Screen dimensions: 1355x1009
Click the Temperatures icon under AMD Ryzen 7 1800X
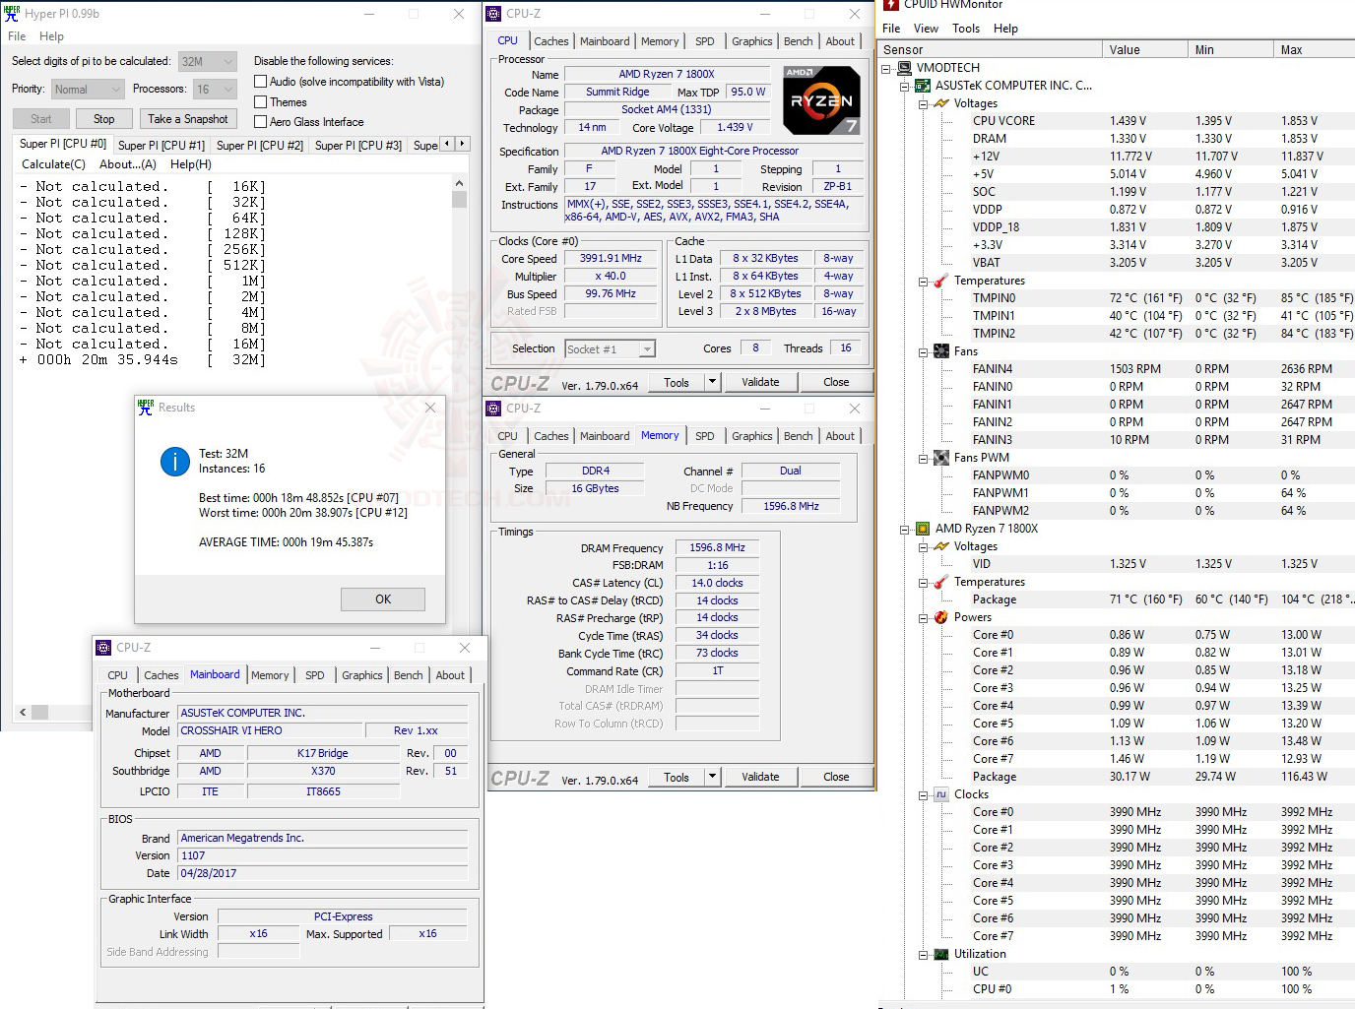(x=941, y=582)
